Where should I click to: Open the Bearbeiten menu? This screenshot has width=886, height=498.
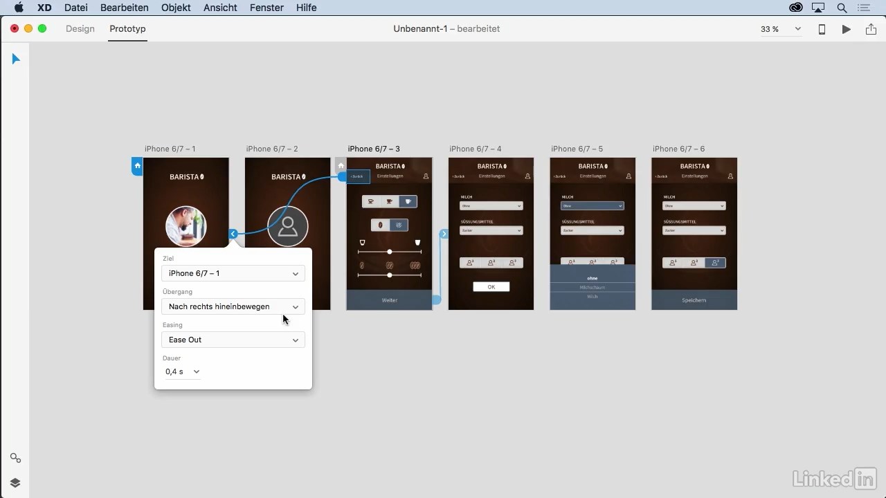point(125,8)
